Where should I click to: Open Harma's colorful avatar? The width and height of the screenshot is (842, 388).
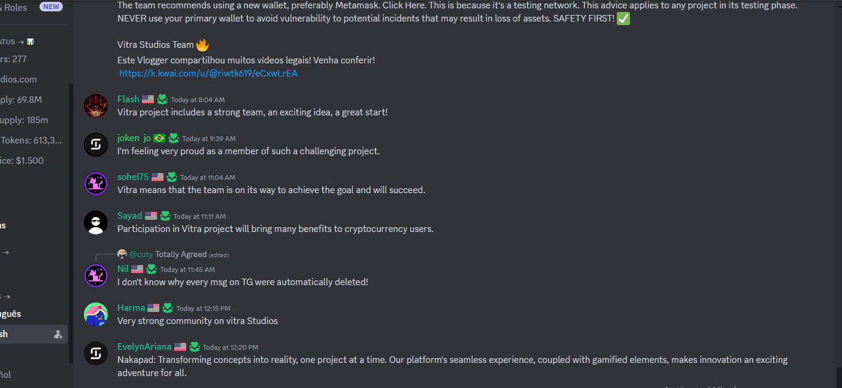pos(96,314)
